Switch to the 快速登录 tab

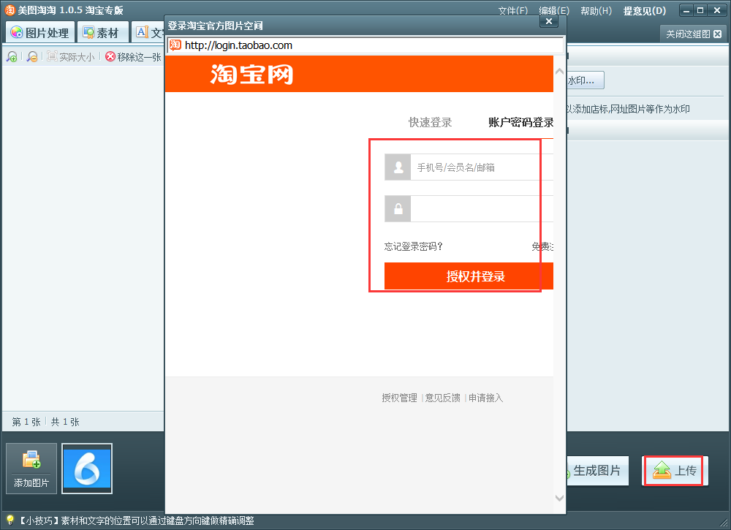[x=431, y=123]
